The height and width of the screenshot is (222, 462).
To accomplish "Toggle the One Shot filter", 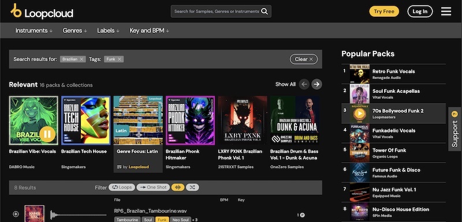I will (153, 187).
